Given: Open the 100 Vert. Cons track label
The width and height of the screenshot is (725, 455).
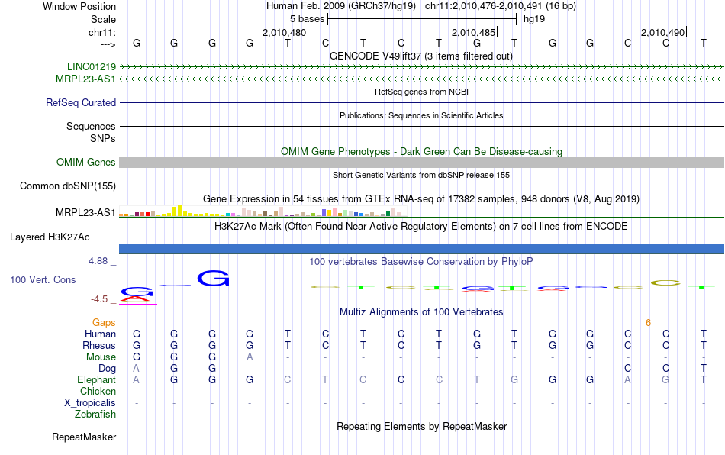Looking at the screenshot, I should (x=43, y=279).
